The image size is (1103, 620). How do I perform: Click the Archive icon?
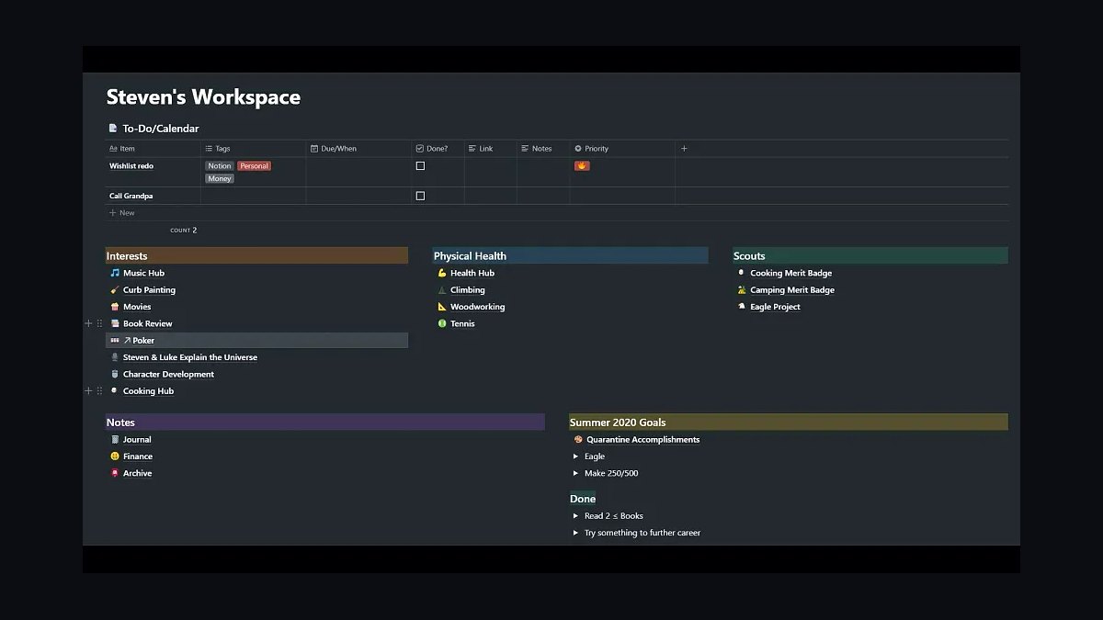(x=115, y=473)
